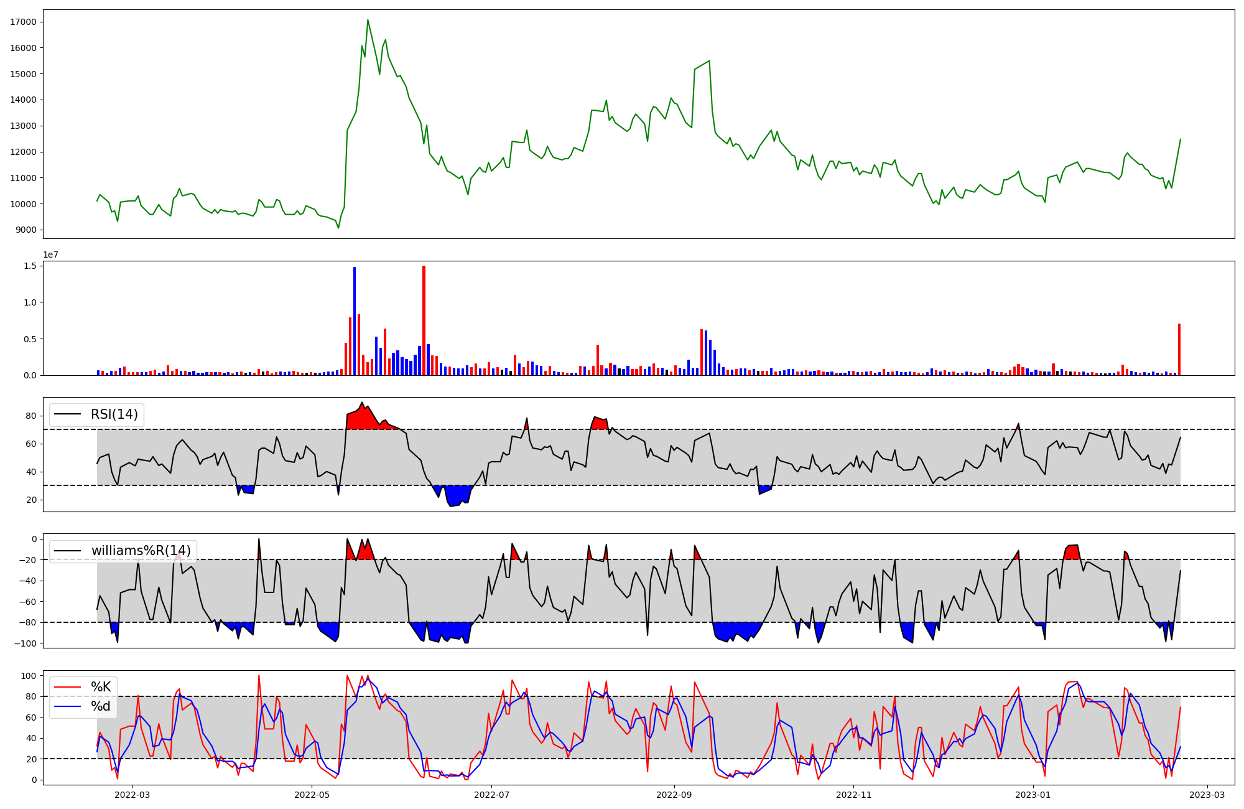This screenshot has height=809, width=1244.
Task: Click the 2023-01 date tick label
Action: [x=1033, y=795]
